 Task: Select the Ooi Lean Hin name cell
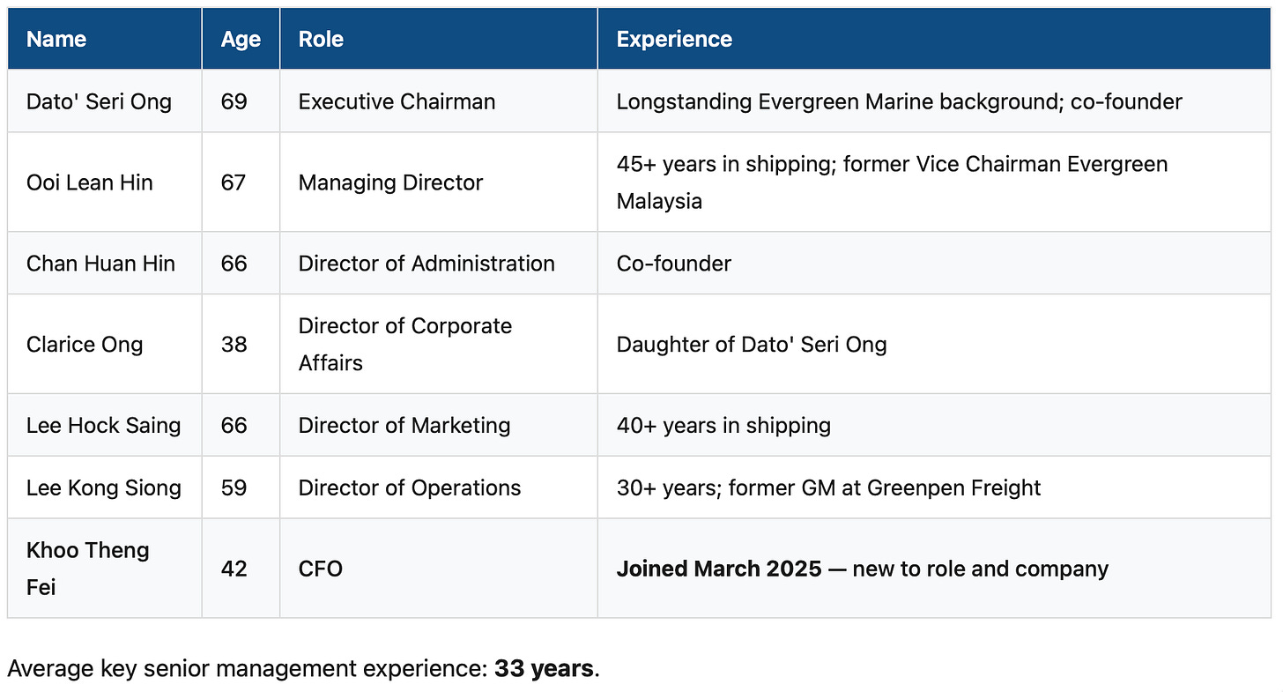click(x=105, y=182)
